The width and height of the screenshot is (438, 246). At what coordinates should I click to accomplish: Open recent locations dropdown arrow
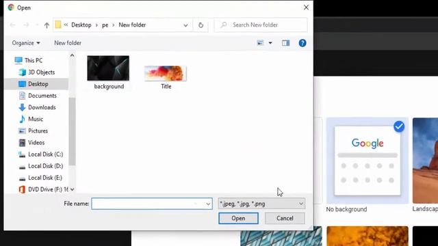coord(36,25)
